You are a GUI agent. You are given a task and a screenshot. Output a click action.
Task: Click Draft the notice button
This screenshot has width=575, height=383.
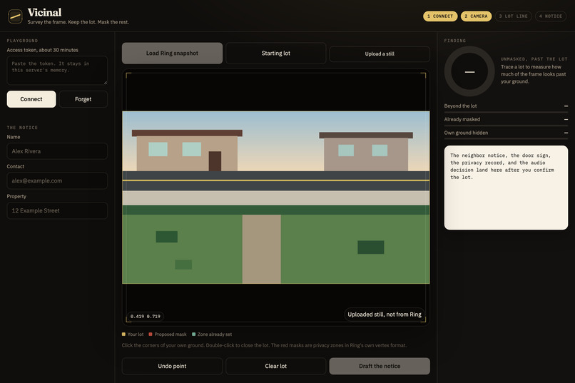click(380, 366)
